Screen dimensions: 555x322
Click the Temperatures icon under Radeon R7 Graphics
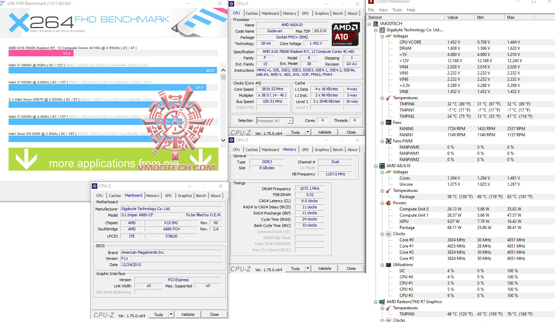[389, 308]
